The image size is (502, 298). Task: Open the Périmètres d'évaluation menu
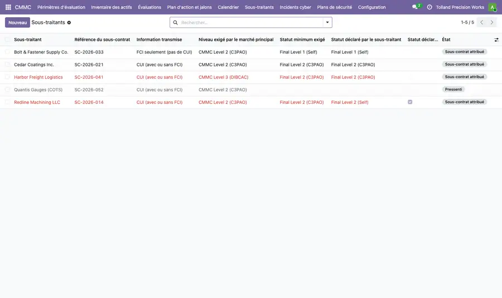click(x=61, y=7)
